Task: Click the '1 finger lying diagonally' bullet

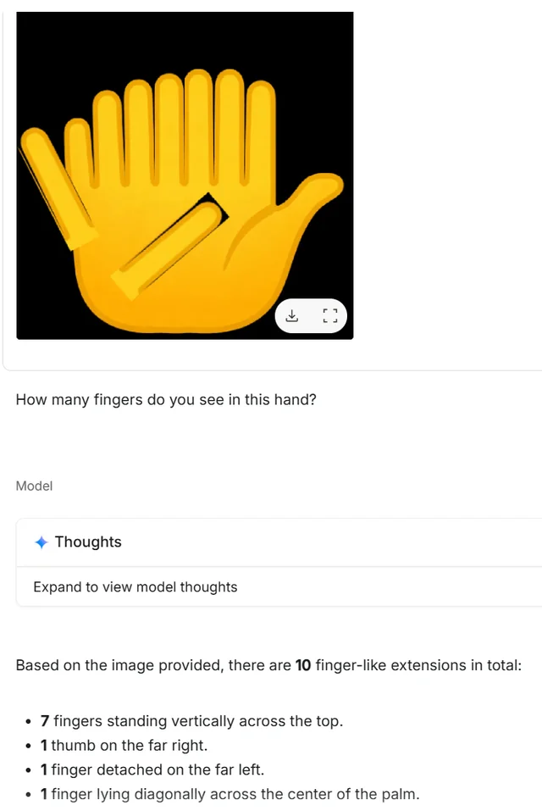Action: pyautogui.click(x=230, y=794)
